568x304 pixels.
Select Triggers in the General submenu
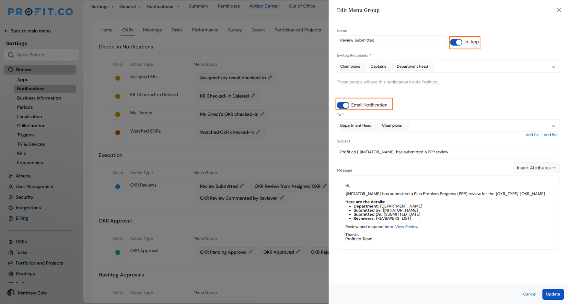click(x=25, y=135)
